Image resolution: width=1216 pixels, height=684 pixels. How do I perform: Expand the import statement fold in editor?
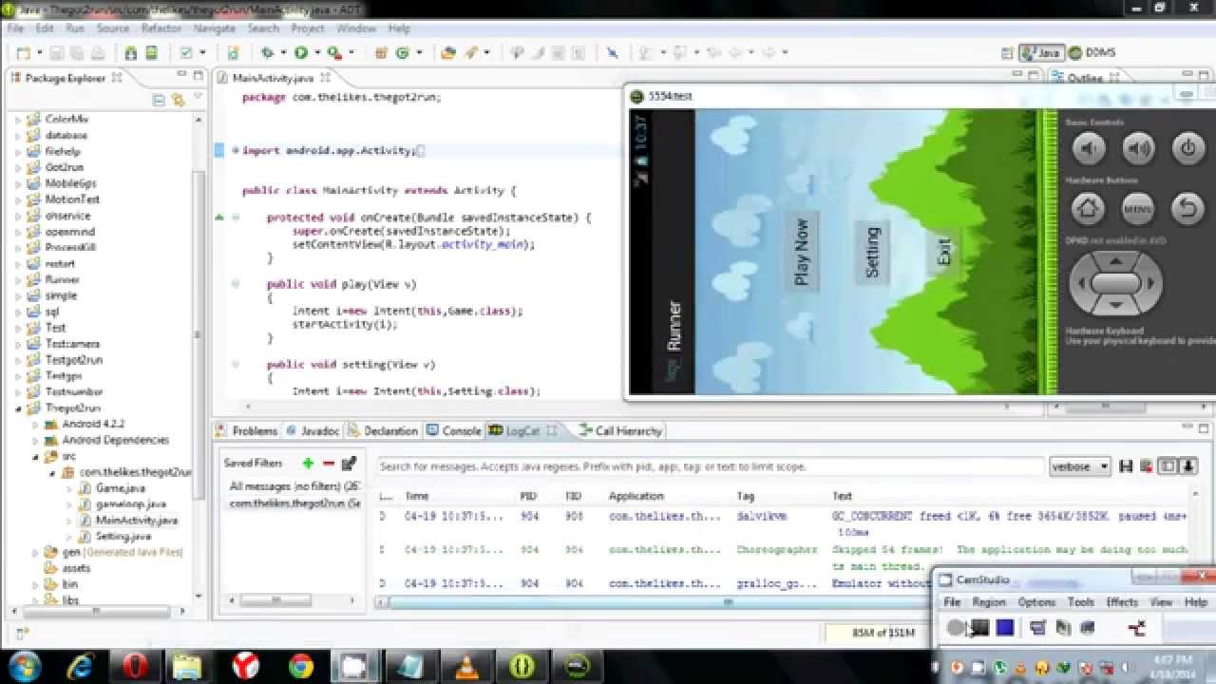click(235, 150)
